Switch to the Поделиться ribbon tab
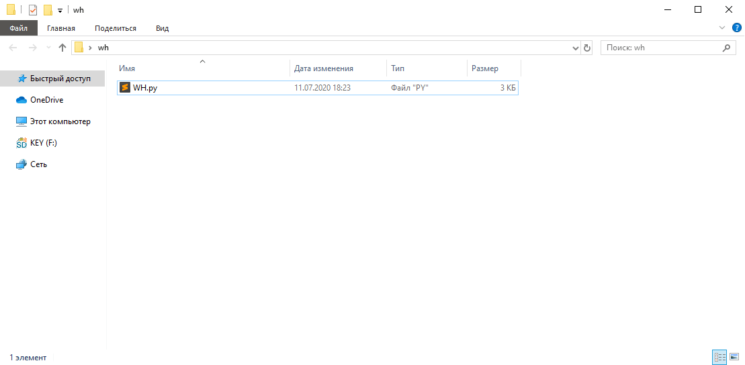This screenshot has height=365, width=745. [x=116, y=28]
